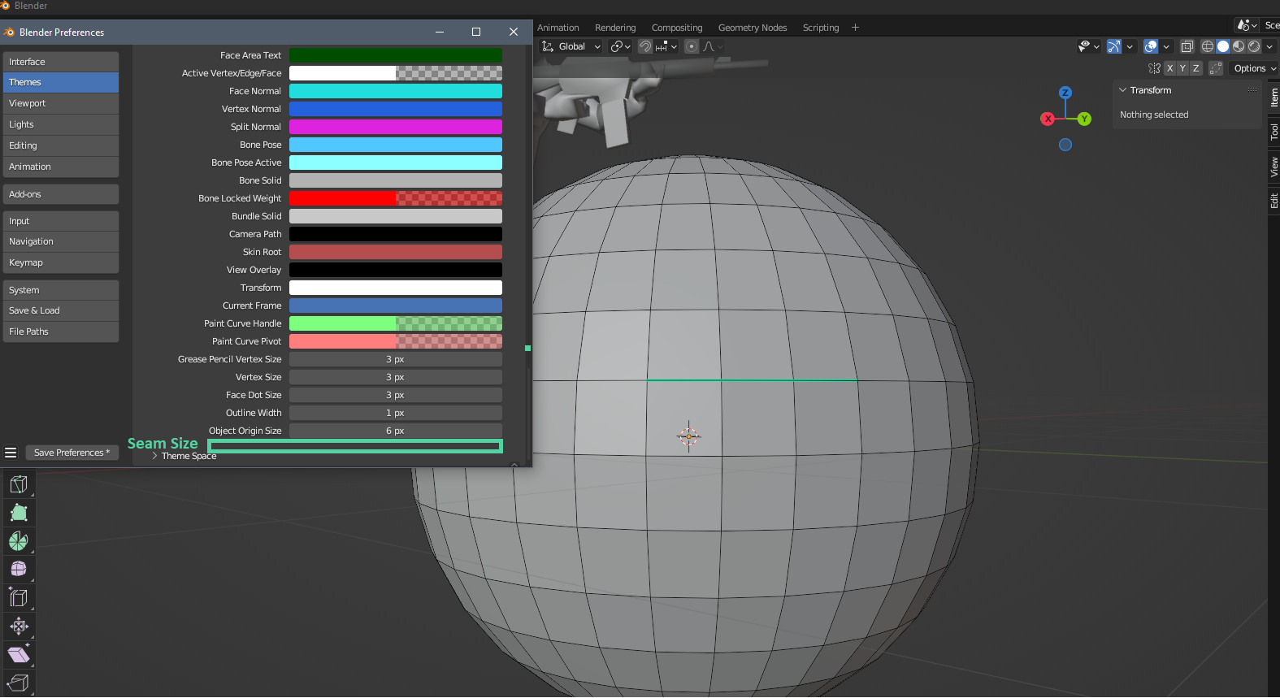
Task: Switch to material preview shading
Action: pyautogui.click(x=1239, y=46)
